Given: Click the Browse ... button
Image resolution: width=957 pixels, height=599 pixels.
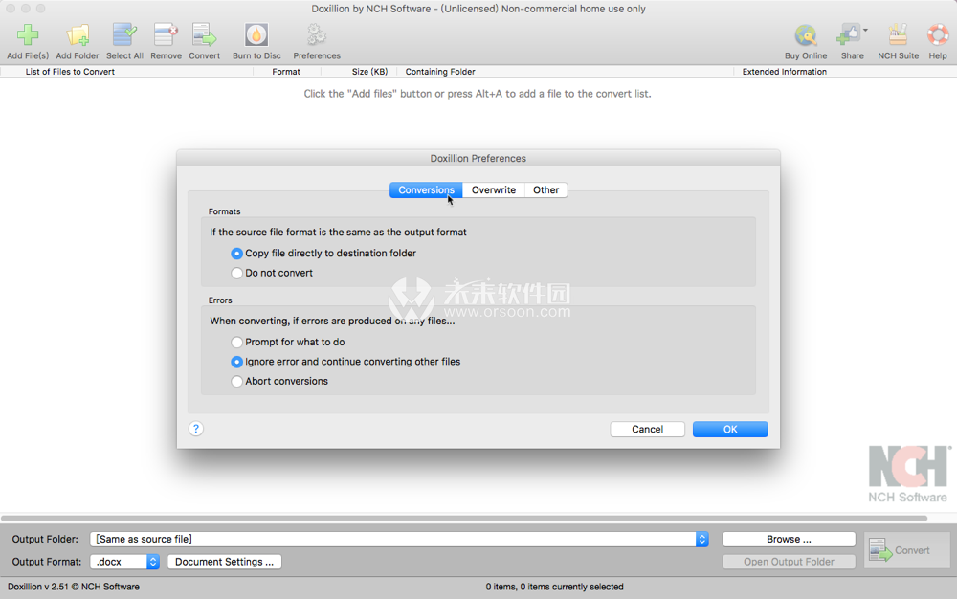Looking at the screenshot, I should click(789, 540).
